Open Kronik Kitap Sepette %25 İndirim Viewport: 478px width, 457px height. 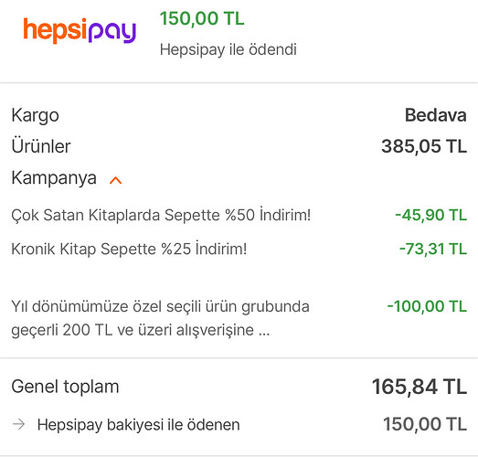tap(129, 249)
